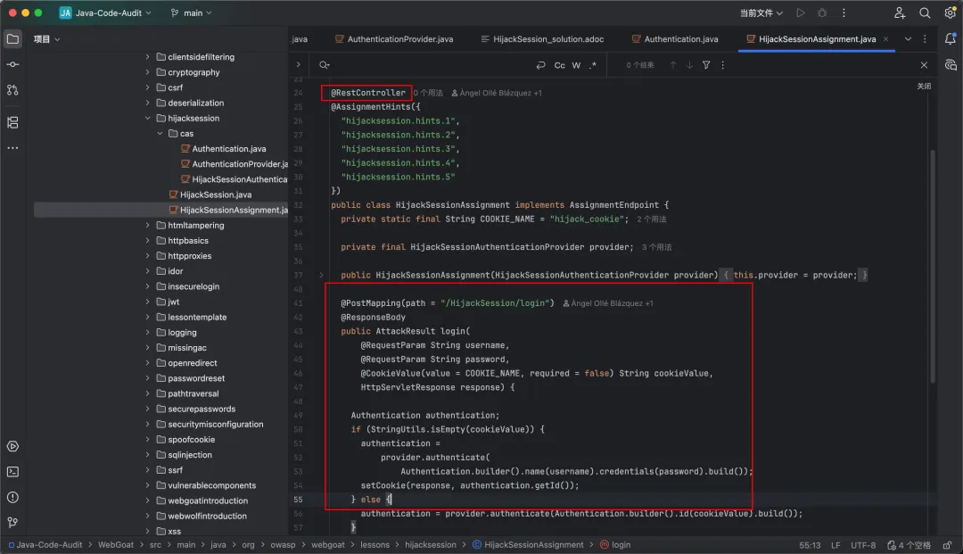Expand the cryptography folder
The image size is (963, 554).
click(x=147, y=72)
